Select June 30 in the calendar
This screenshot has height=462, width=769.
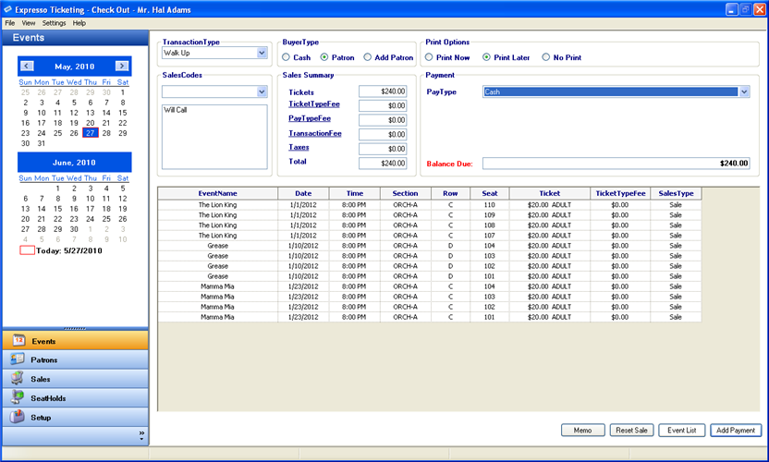[x=74, y=229]
